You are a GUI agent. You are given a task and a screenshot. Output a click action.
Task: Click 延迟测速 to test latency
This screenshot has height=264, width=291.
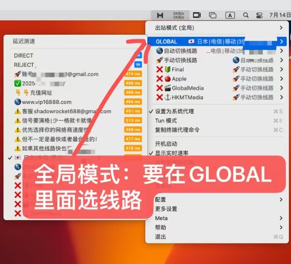click(24, 41)
